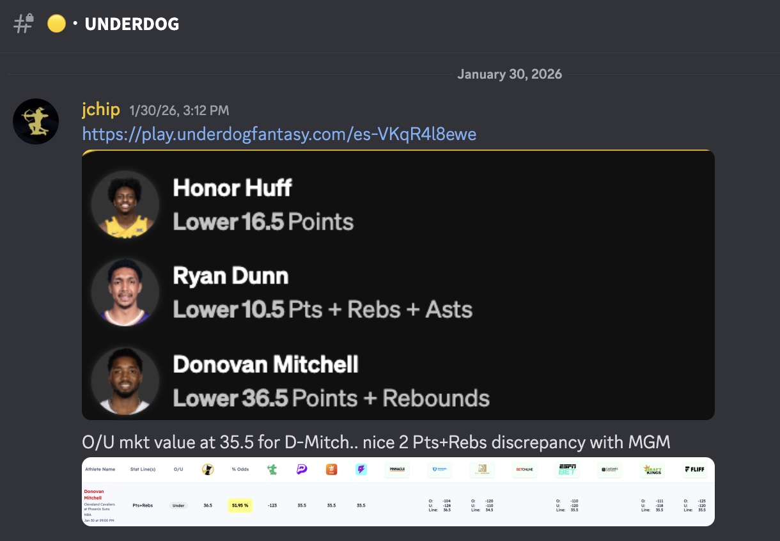Click Honor Huff player headshot

(x=125, y=204)
